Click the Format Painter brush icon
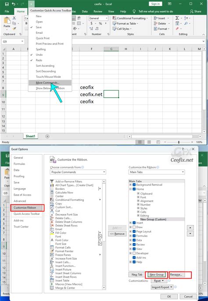The image size is (208, 301). click(x=14, y=29)
